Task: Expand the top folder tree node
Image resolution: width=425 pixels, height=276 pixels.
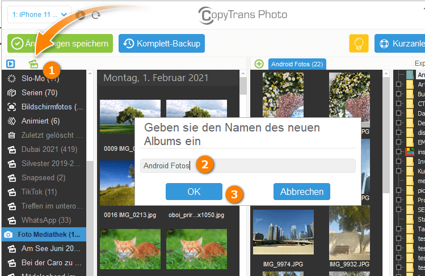Action: click(398, 84)
